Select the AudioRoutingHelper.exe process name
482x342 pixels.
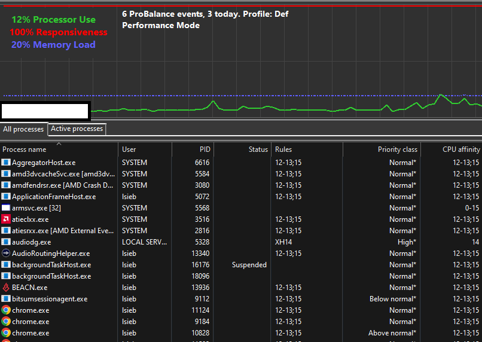tap(51, 254)
